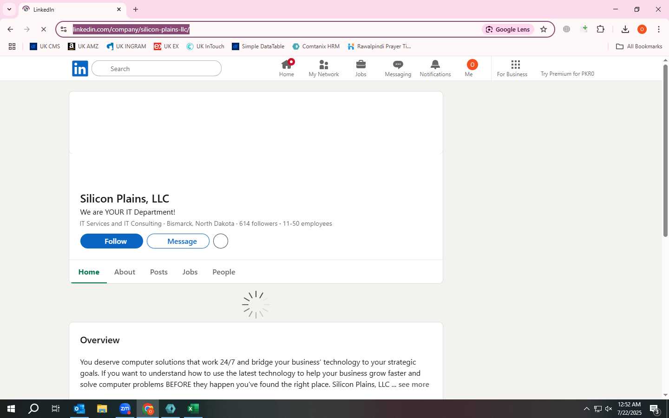Expand the tab search dropdown
This screenshot has height=418, width=669.
pyautogui.click(x=9, y=9)
